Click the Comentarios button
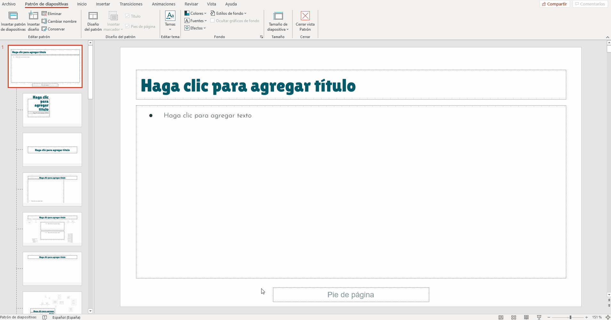The height and width of the screenshot is (320, 611). tap(590, 4)
